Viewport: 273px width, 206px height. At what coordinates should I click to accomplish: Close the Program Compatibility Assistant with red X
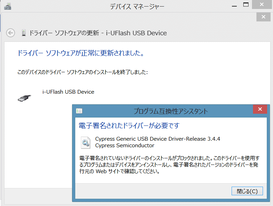[x=260, y=111]
